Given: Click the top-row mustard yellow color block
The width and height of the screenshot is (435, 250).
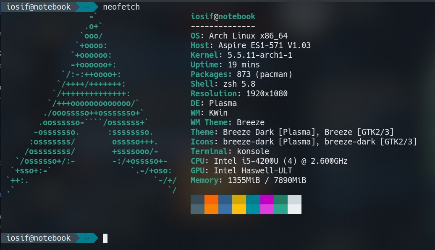Looking at the screenshot, I should 239,199.
